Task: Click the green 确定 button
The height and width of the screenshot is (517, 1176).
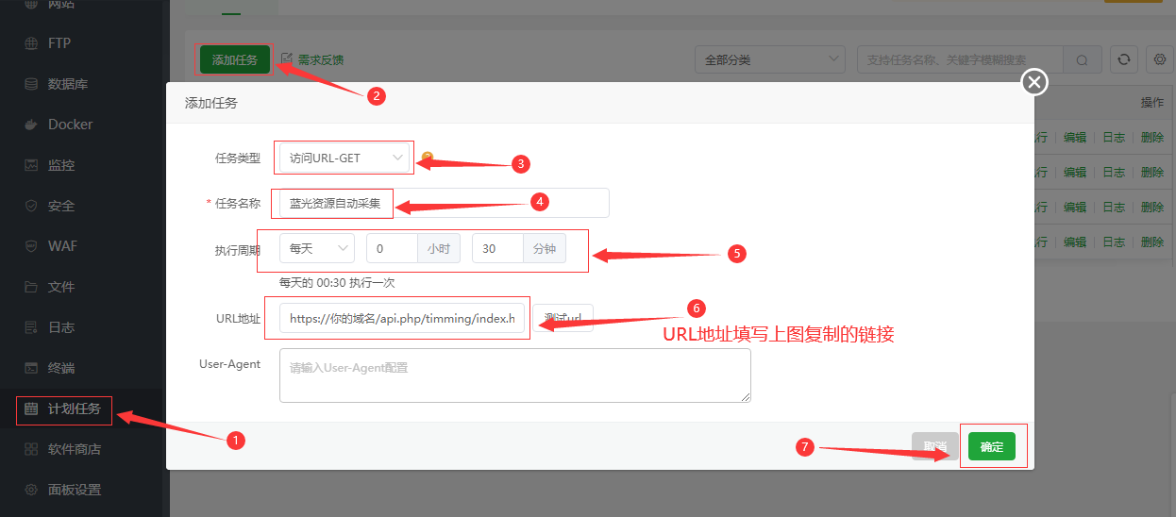Action: [991, 447]
